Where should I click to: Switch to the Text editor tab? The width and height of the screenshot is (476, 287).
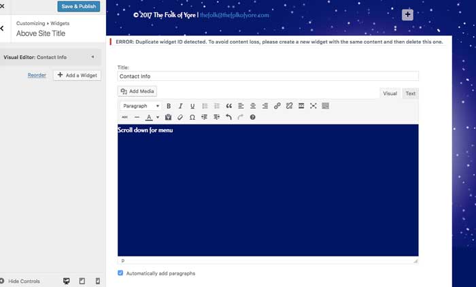[410, 93]
